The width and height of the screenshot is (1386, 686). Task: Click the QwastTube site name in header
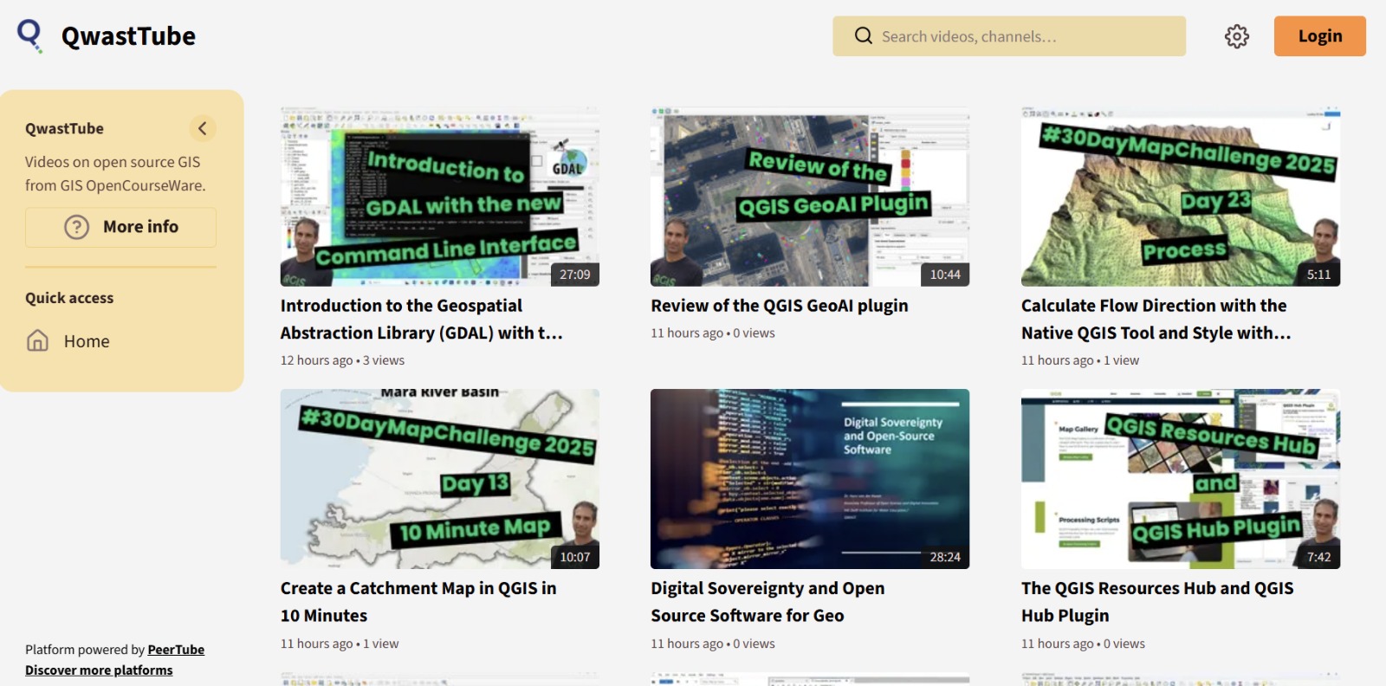click(x=128, y=36)
